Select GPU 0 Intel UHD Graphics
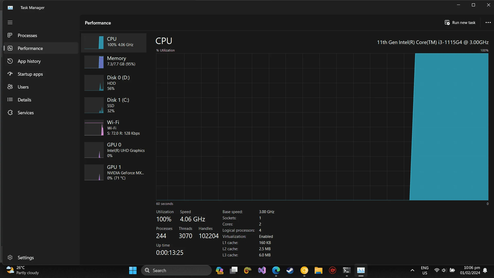 click(114, 150)
